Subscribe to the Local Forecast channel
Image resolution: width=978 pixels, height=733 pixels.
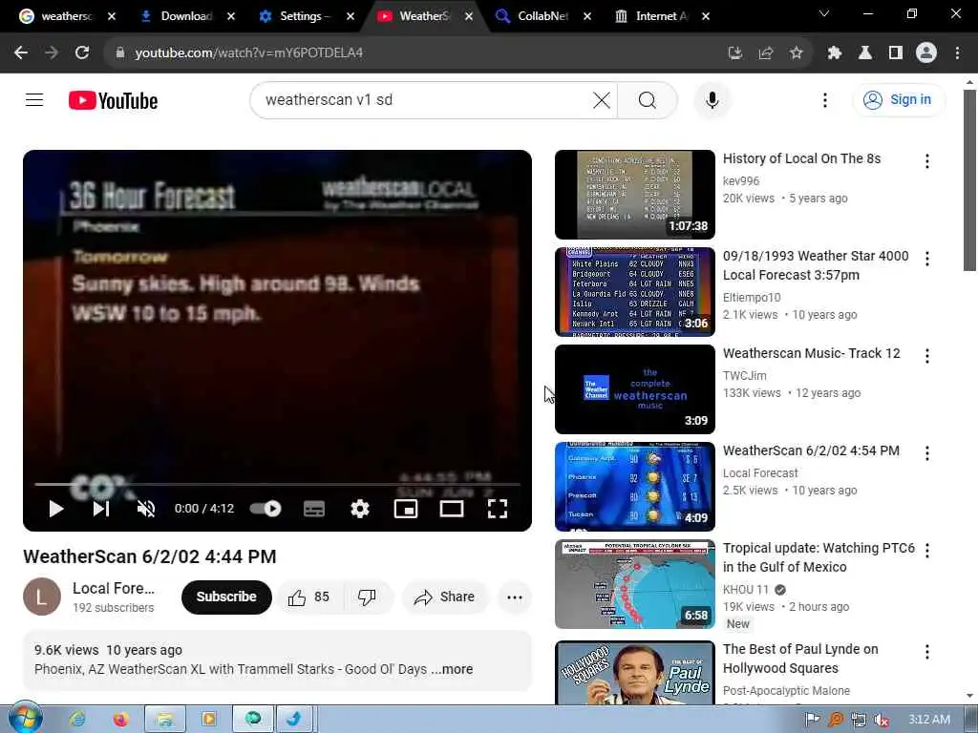226,597
